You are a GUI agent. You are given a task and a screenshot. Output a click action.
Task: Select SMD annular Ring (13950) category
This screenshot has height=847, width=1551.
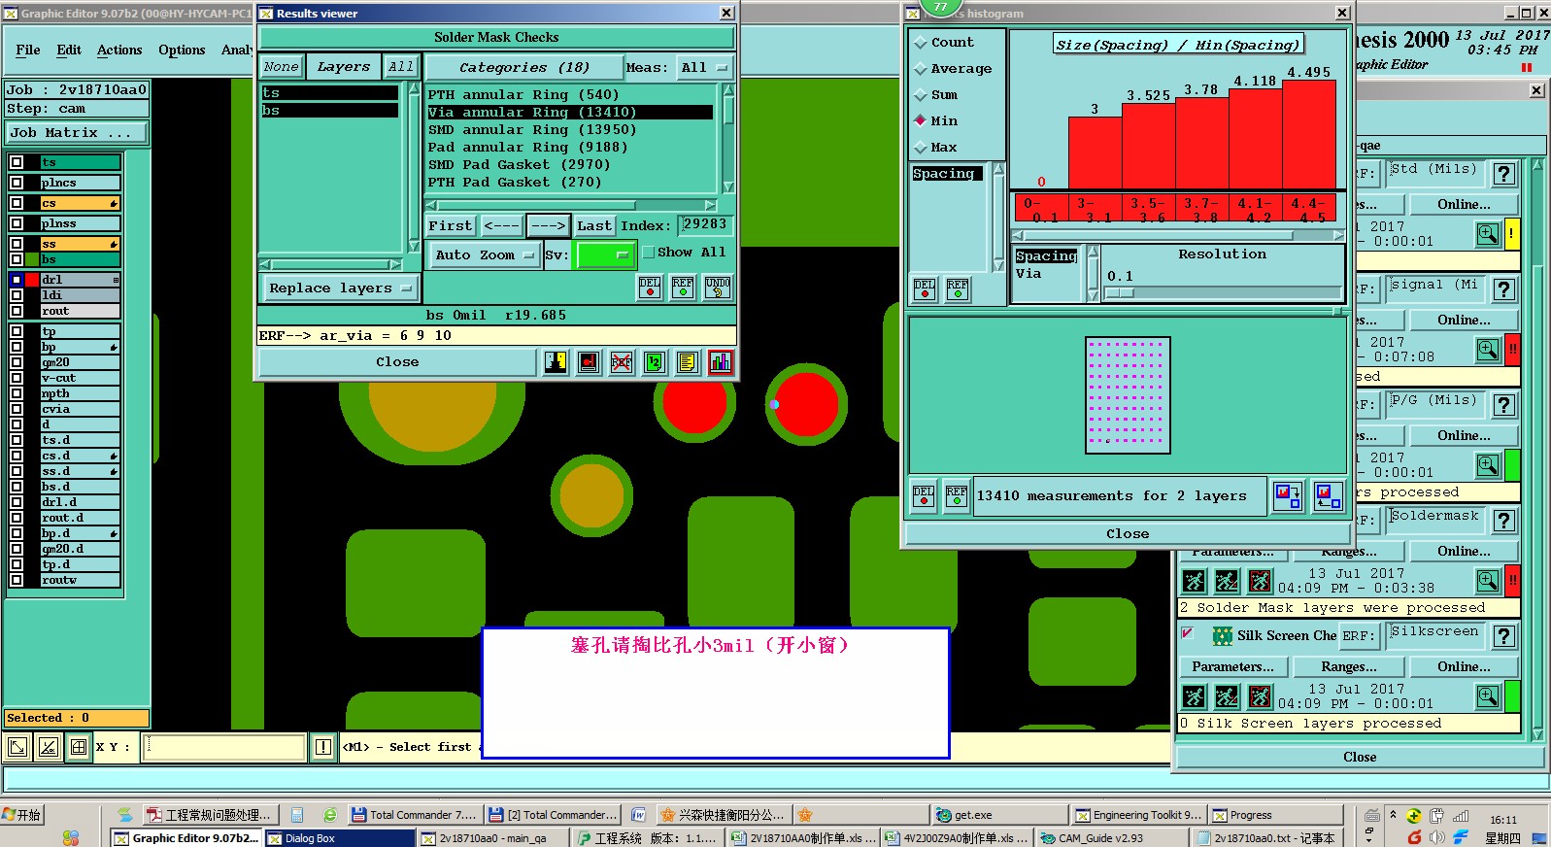coord(571,130)
